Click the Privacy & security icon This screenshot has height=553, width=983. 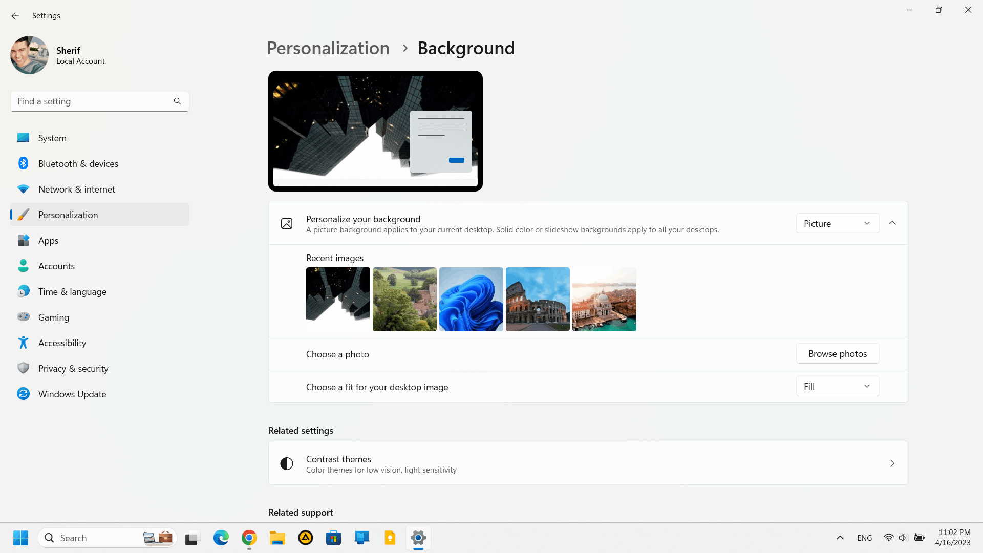[x=23, y=369]
